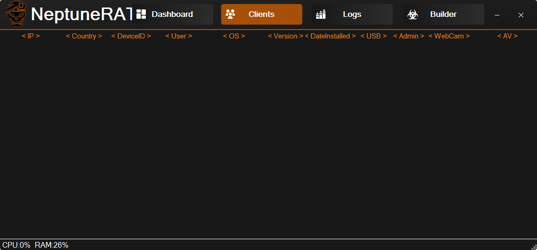Switch to the Logs tab
The width and height of the screenshot is (537, 250).
[x=352, y=15]
